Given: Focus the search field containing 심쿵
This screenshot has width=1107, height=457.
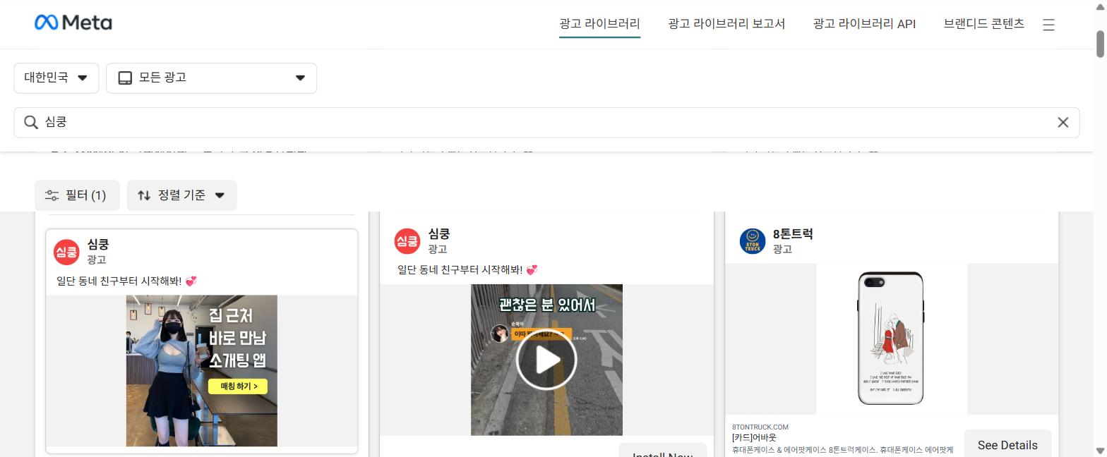Looking at the screenshot, I should point(546,122).
